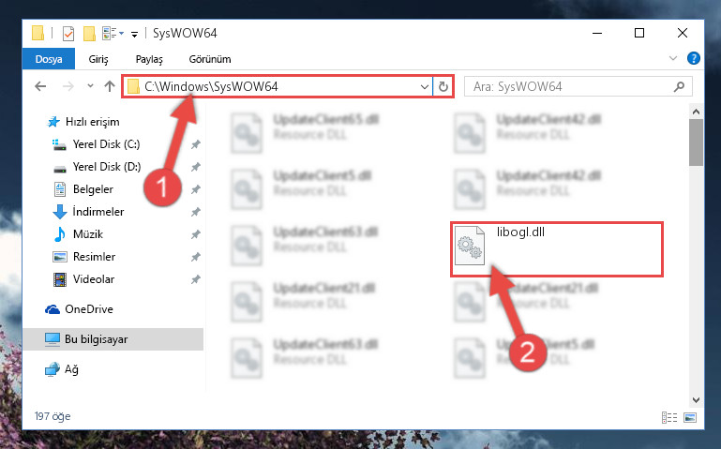Image resolution: width=721 pixels, height=449 pixels.
Task: Expand the ribbon chevron
Action: coord(673,58)
